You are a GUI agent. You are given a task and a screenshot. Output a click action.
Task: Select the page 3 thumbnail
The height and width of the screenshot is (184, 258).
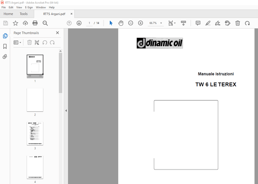tap(35, 134)
